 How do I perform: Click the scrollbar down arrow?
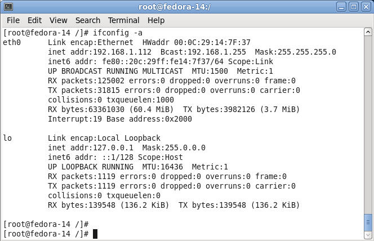pyautogui.click(x=368, y=235)
